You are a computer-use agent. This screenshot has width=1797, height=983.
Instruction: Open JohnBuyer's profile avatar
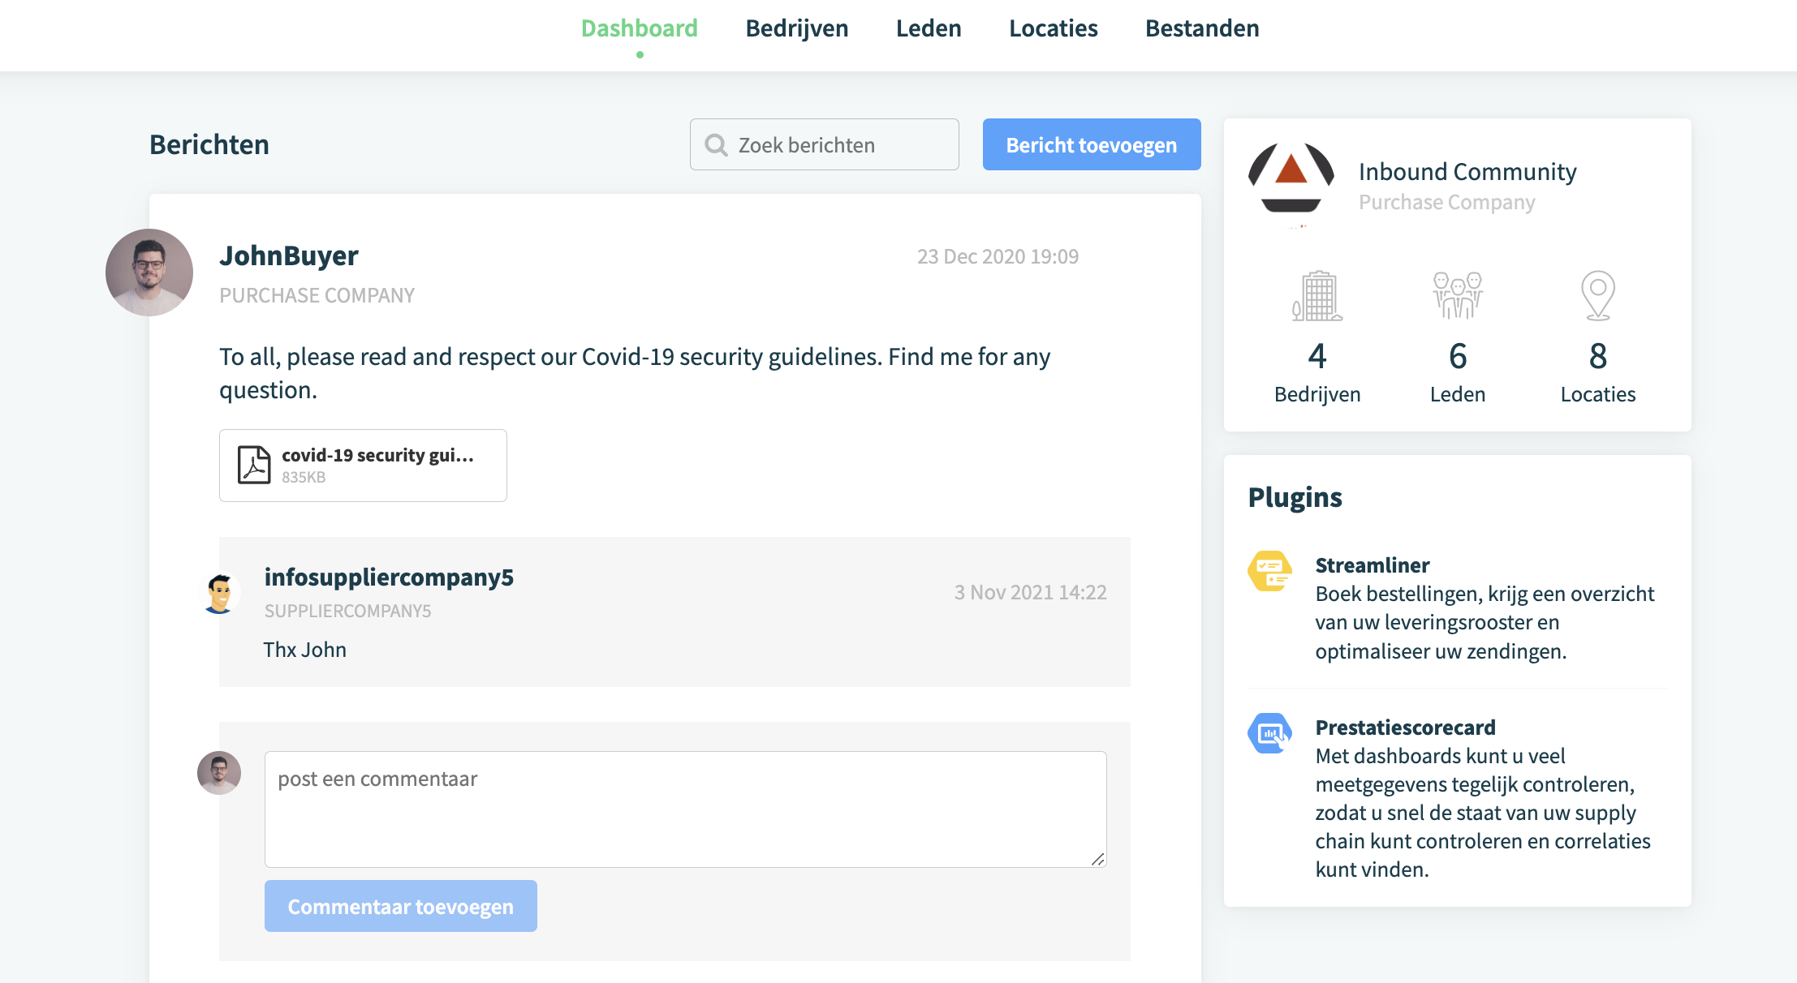149,273
